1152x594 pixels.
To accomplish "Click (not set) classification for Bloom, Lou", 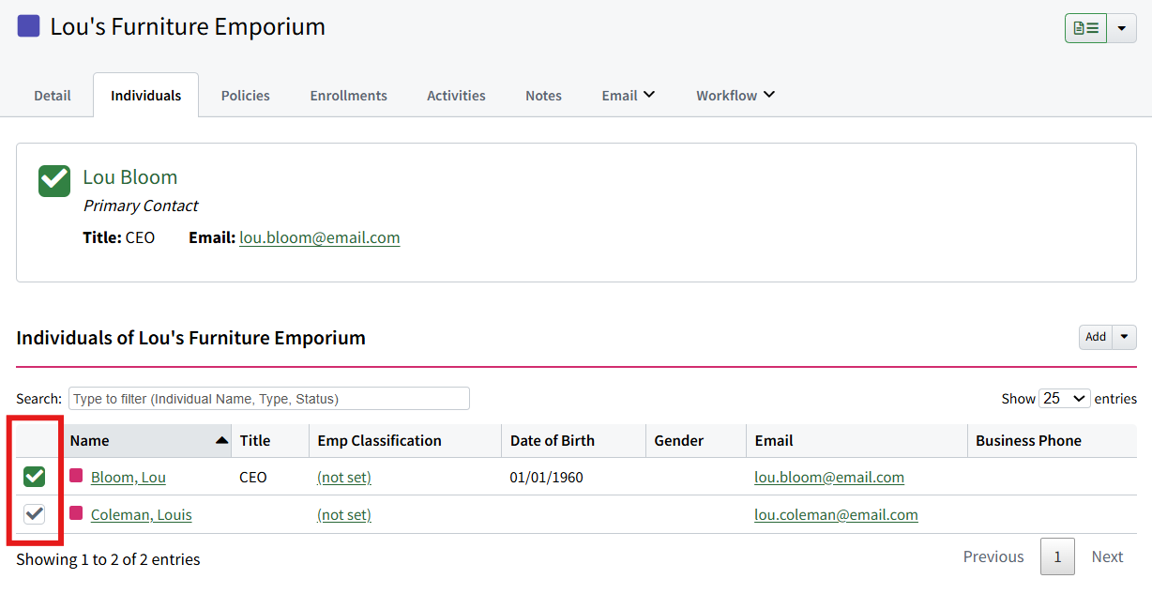I will pos(344,477).
